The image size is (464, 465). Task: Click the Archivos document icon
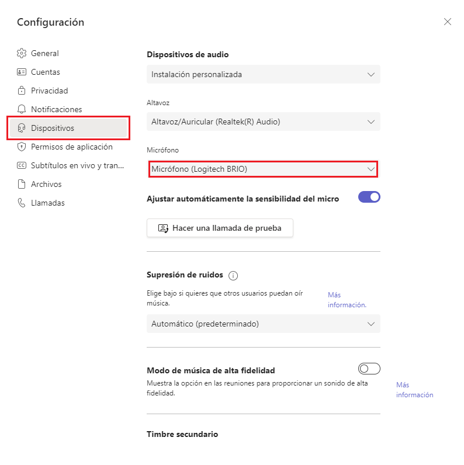coord(22,184)
